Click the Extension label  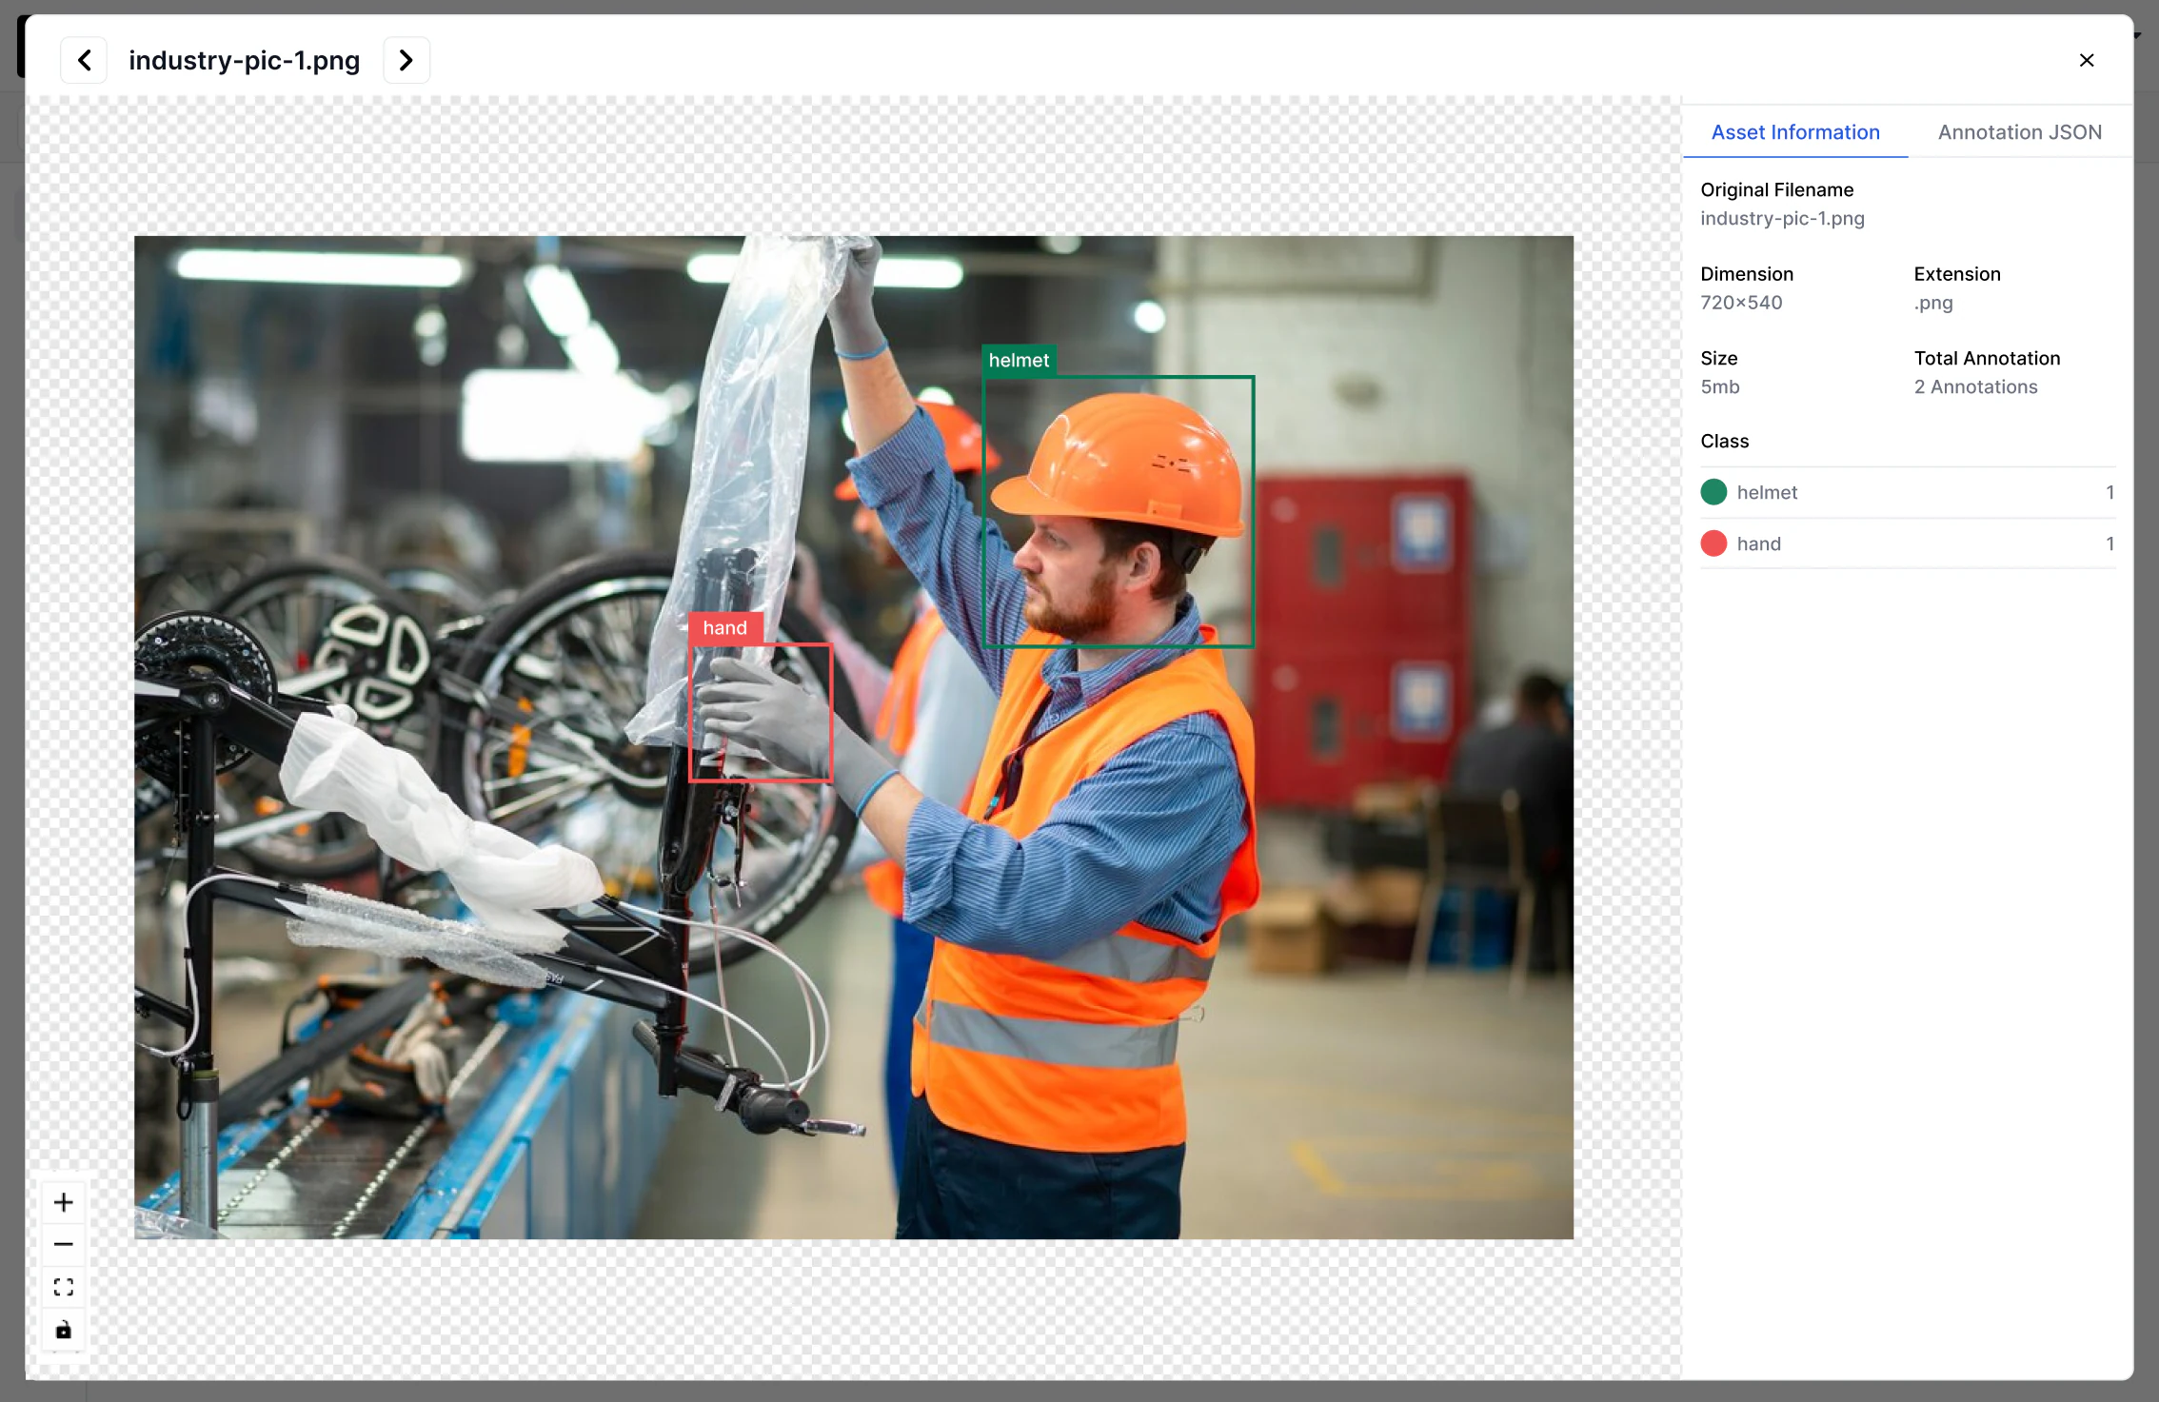[x=1956, y=274]
